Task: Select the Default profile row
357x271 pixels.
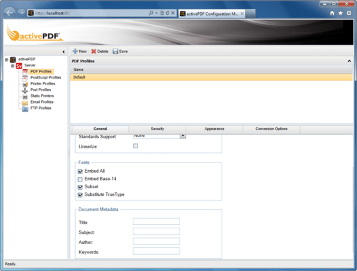Action: 211,77
